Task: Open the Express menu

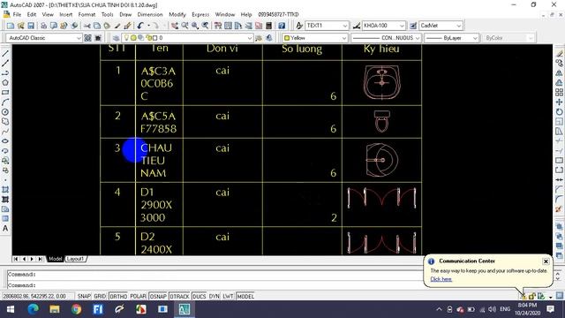Action: point(200,14)
